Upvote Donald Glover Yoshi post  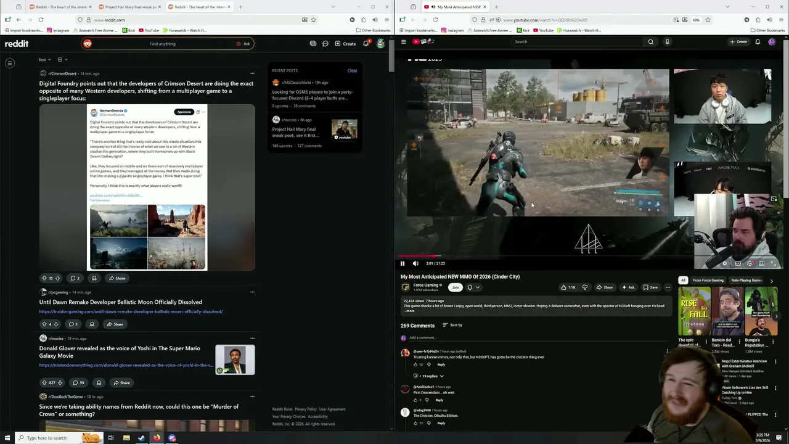point(44,383)
